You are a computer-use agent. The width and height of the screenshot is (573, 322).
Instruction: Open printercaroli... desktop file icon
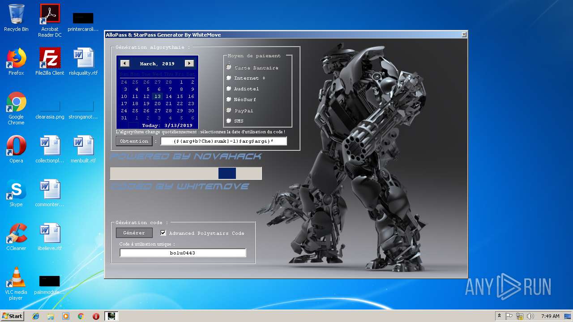(83, 21)
